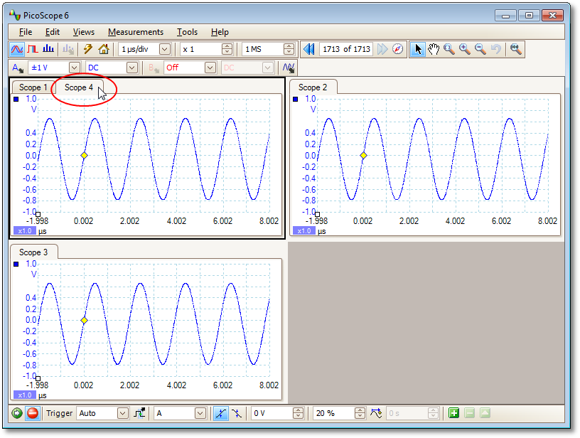Click the yellow trigger marker in Scope 3
The width and height of the screenshot is (580, 438).
tap(85, 320)
